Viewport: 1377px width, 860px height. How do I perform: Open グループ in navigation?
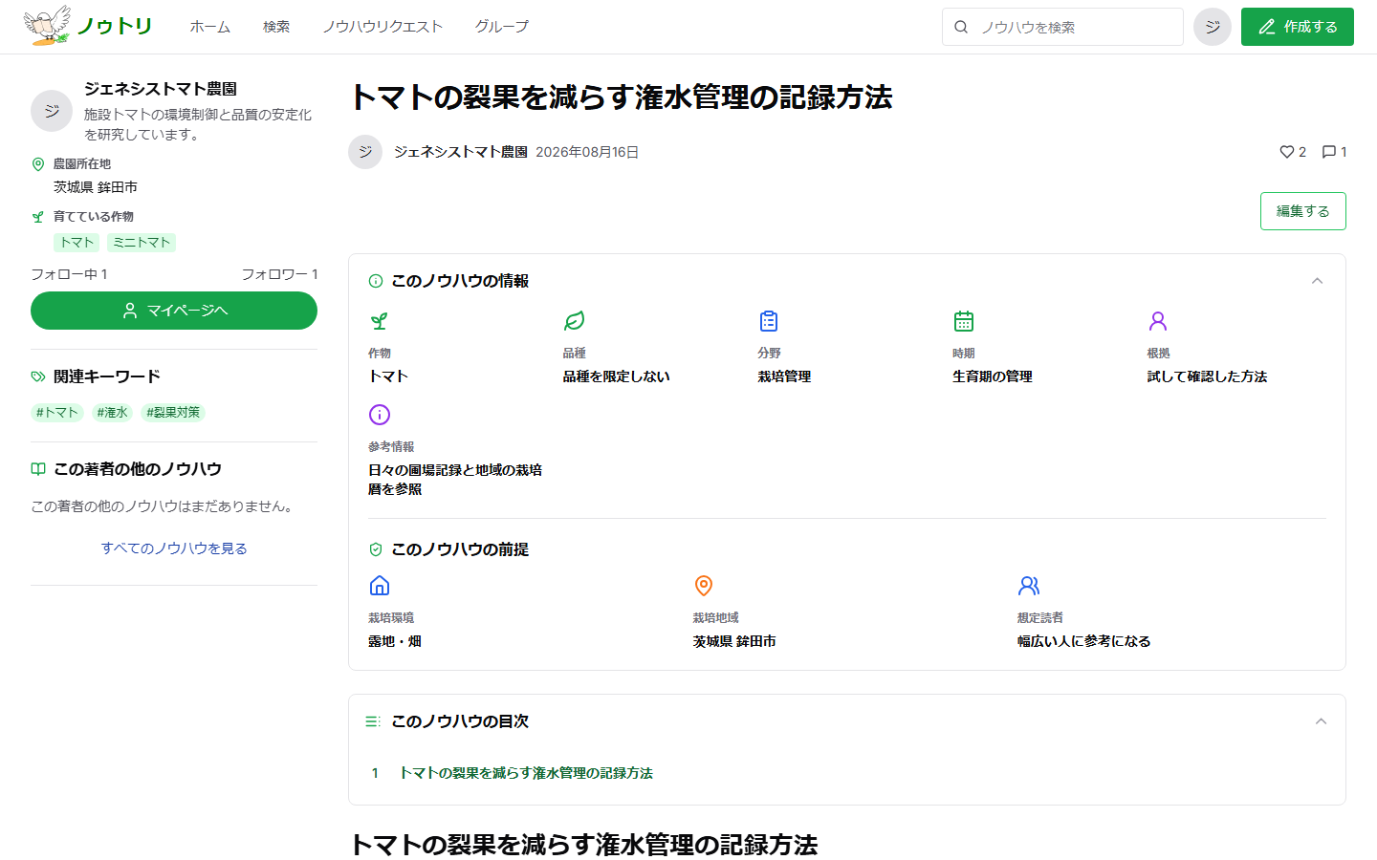tap(502, 27)
